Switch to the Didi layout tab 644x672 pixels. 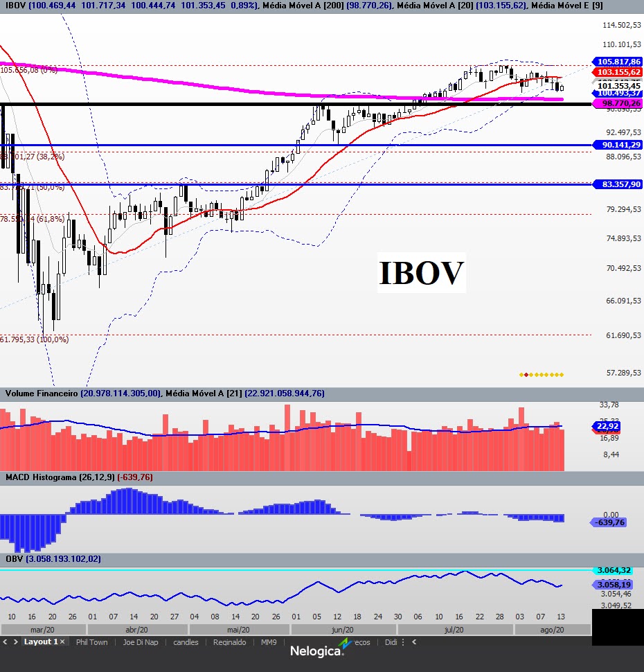click(x=391, y=642)
